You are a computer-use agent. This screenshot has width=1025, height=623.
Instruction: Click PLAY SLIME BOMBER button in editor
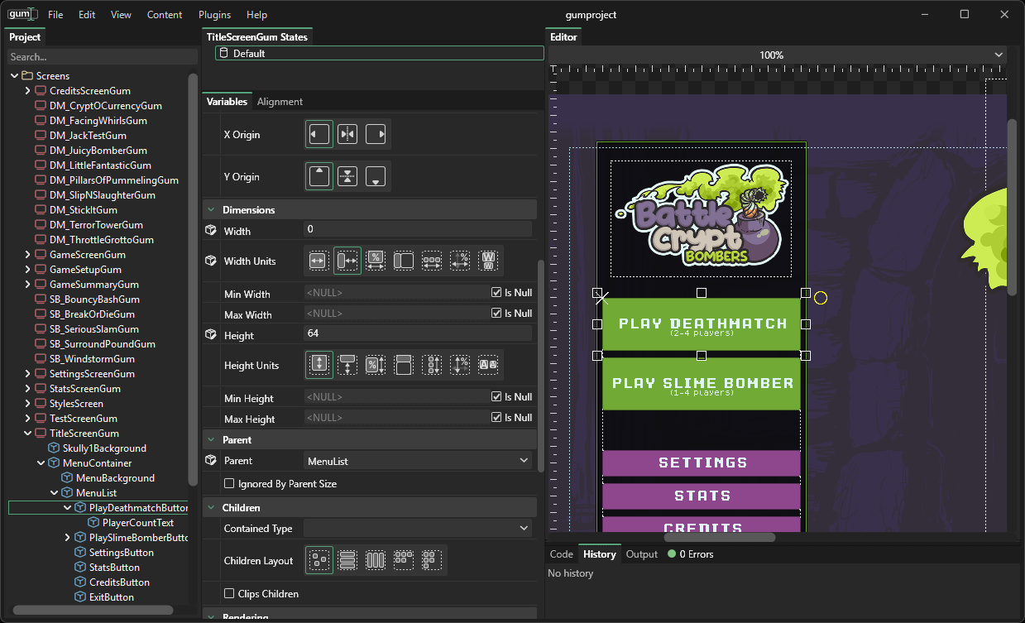tap(702, 384)
